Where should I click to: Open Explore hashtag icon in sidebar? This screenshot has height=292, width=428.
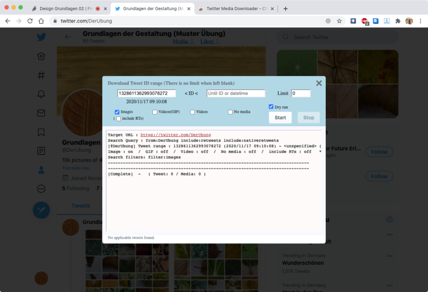(x=41, y=75)
